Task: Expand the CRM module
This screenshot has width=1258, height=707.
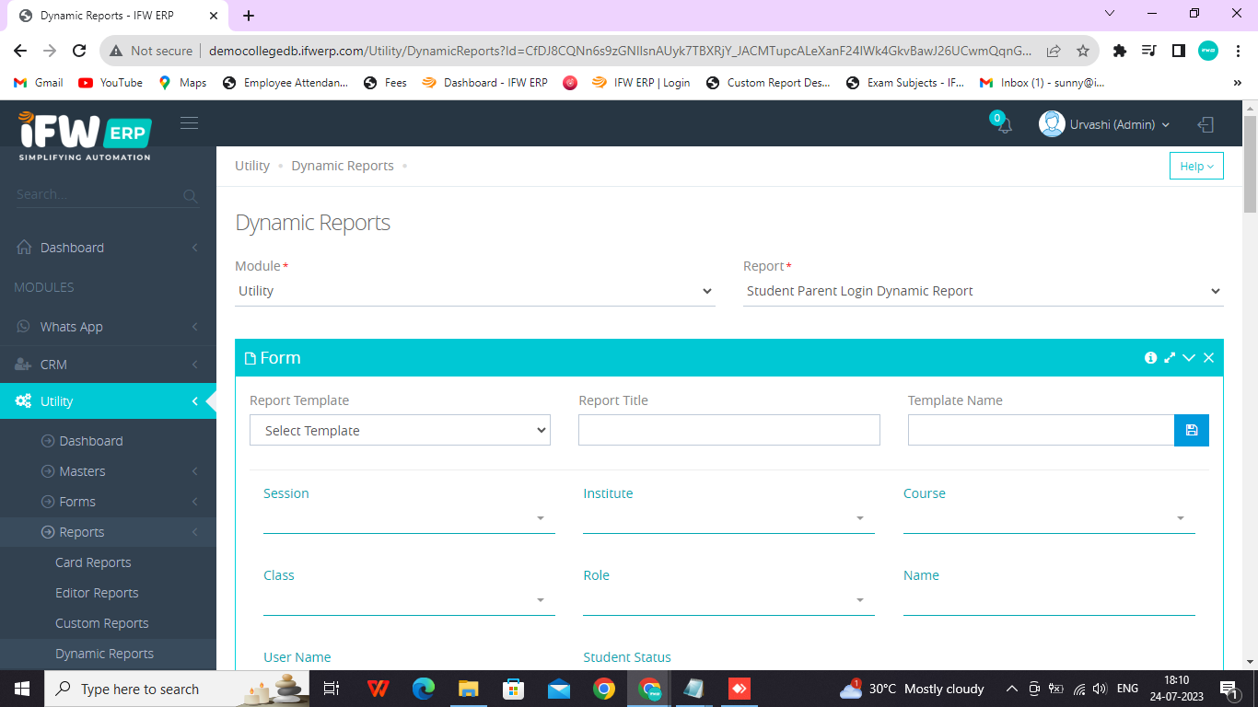Action: click(x=108, y=365)
